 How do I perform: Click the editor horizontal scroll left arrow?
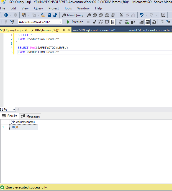pyautogui.click(x=18, y=109)
